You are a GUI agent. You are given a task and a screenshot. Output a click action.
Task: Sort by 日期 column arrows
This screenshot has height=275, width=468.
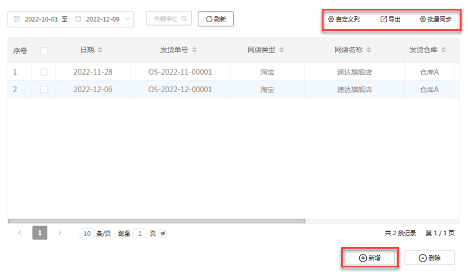tap(100, 50)
